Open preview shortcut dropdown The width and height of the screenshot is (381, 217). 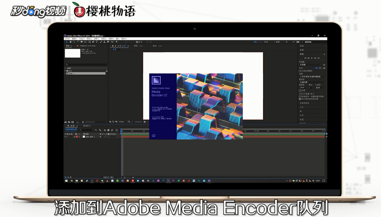click(310, 65)
